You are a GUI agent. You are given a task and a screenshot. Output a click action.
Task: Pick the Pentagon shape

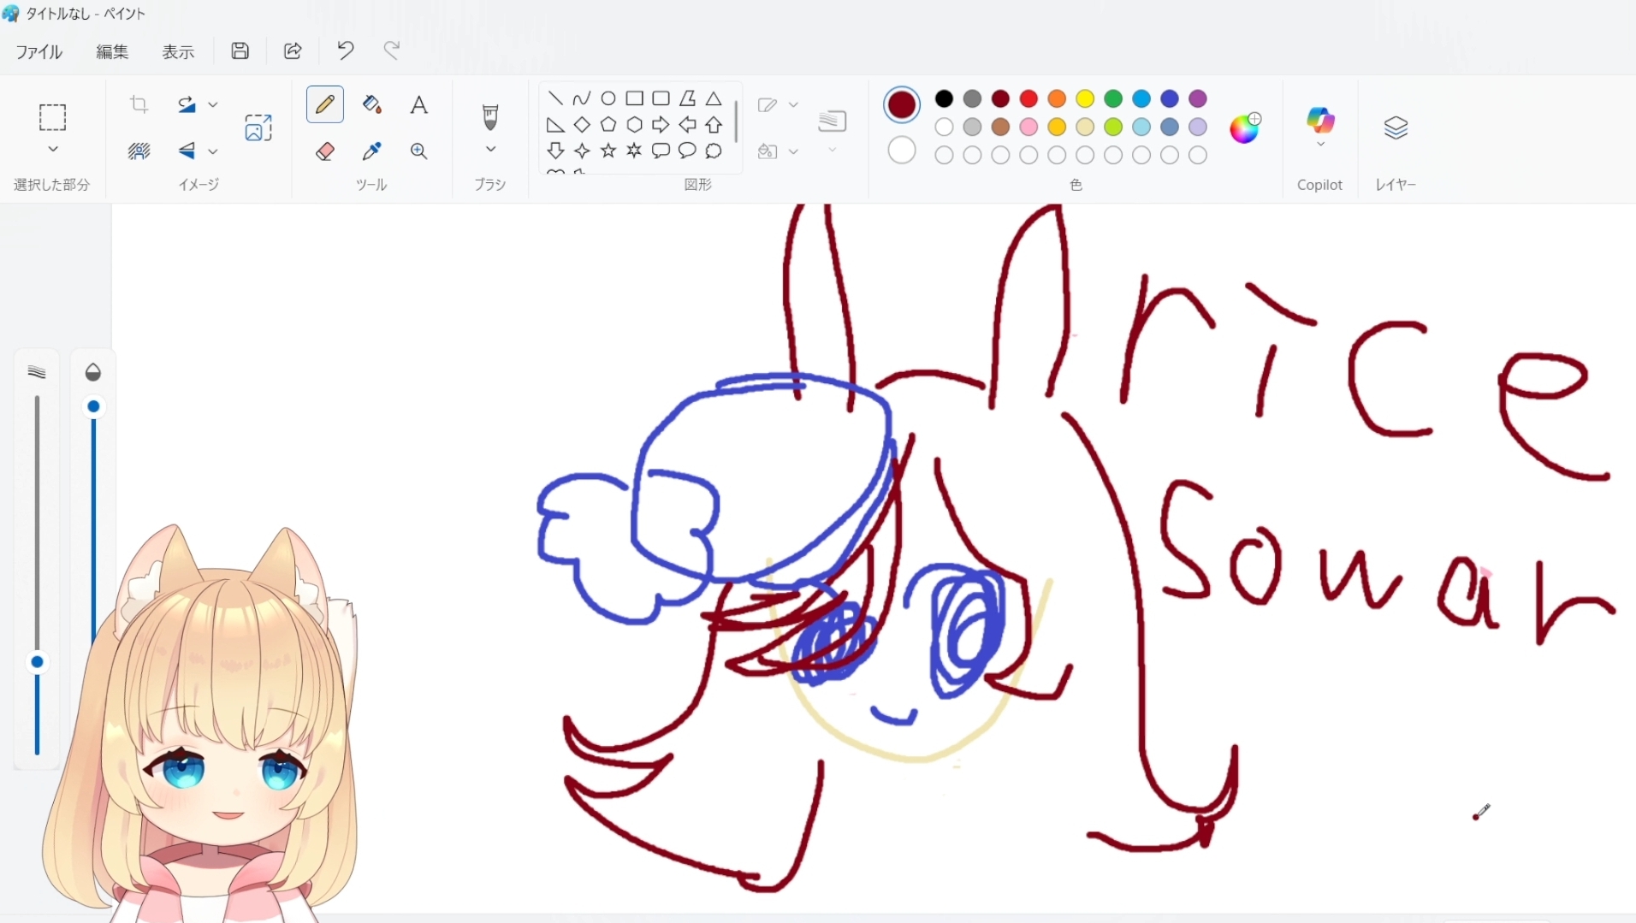click(608, 125)
